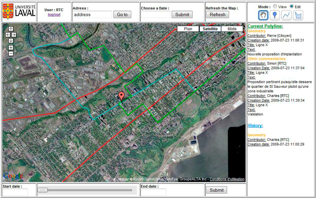Switch map to Satellite view
This screenshot has width=317, height=200.
(x=210, y=29)
